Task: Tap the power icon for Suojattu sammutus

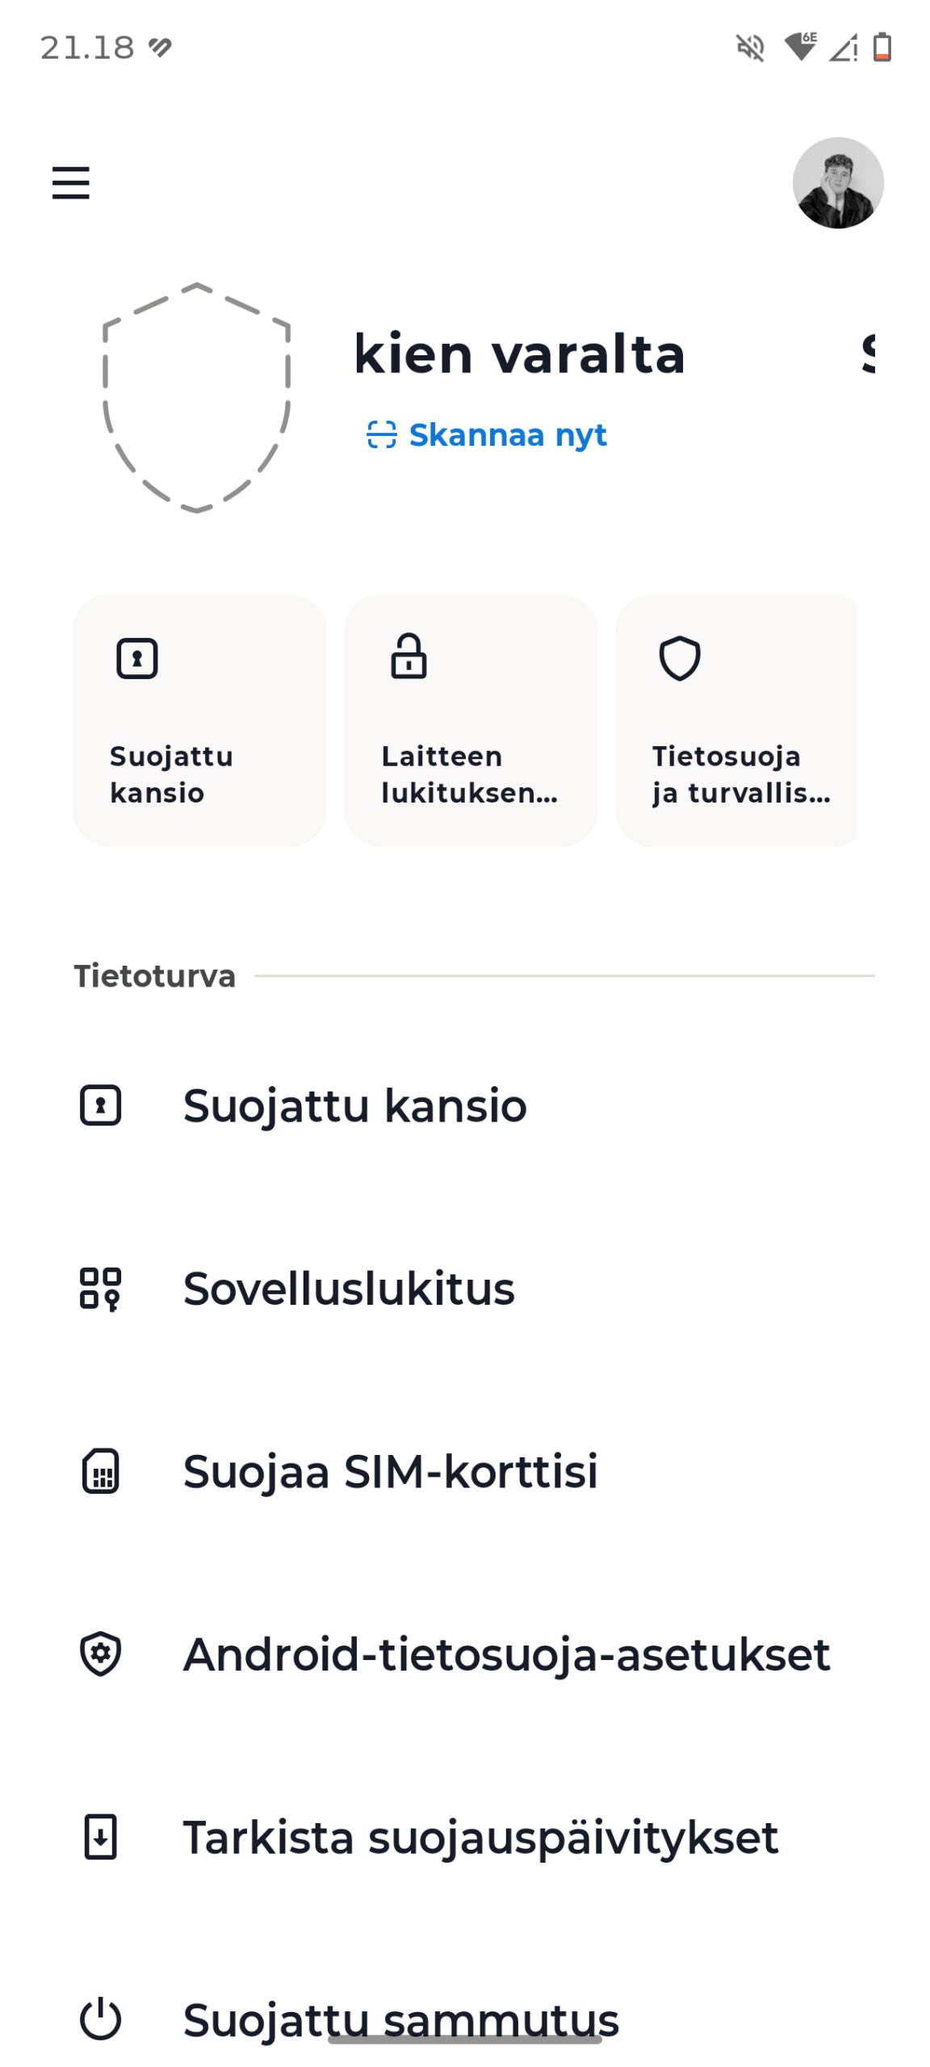Action: 101,2019
